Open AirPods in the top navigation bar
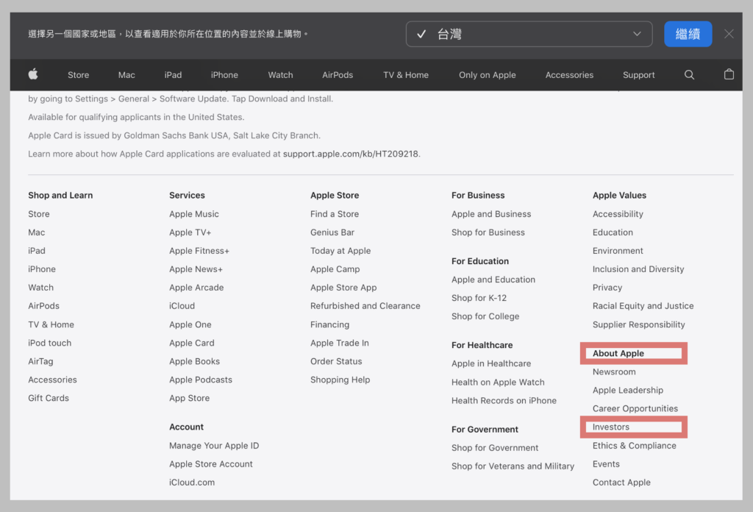Image resolution: width=753 pixels, height=512 pixels. [338, 75]
